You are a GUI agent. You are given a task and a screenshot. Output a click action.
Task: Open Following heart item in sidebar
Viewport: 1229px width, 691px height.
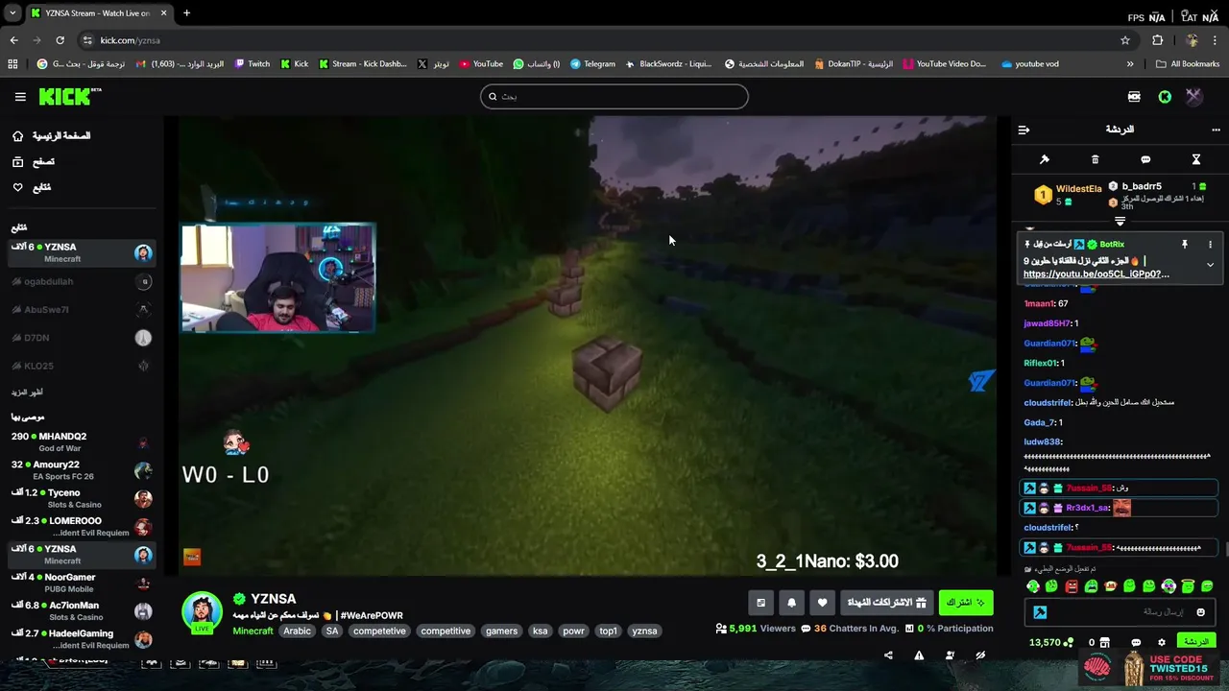click(32, 187)
